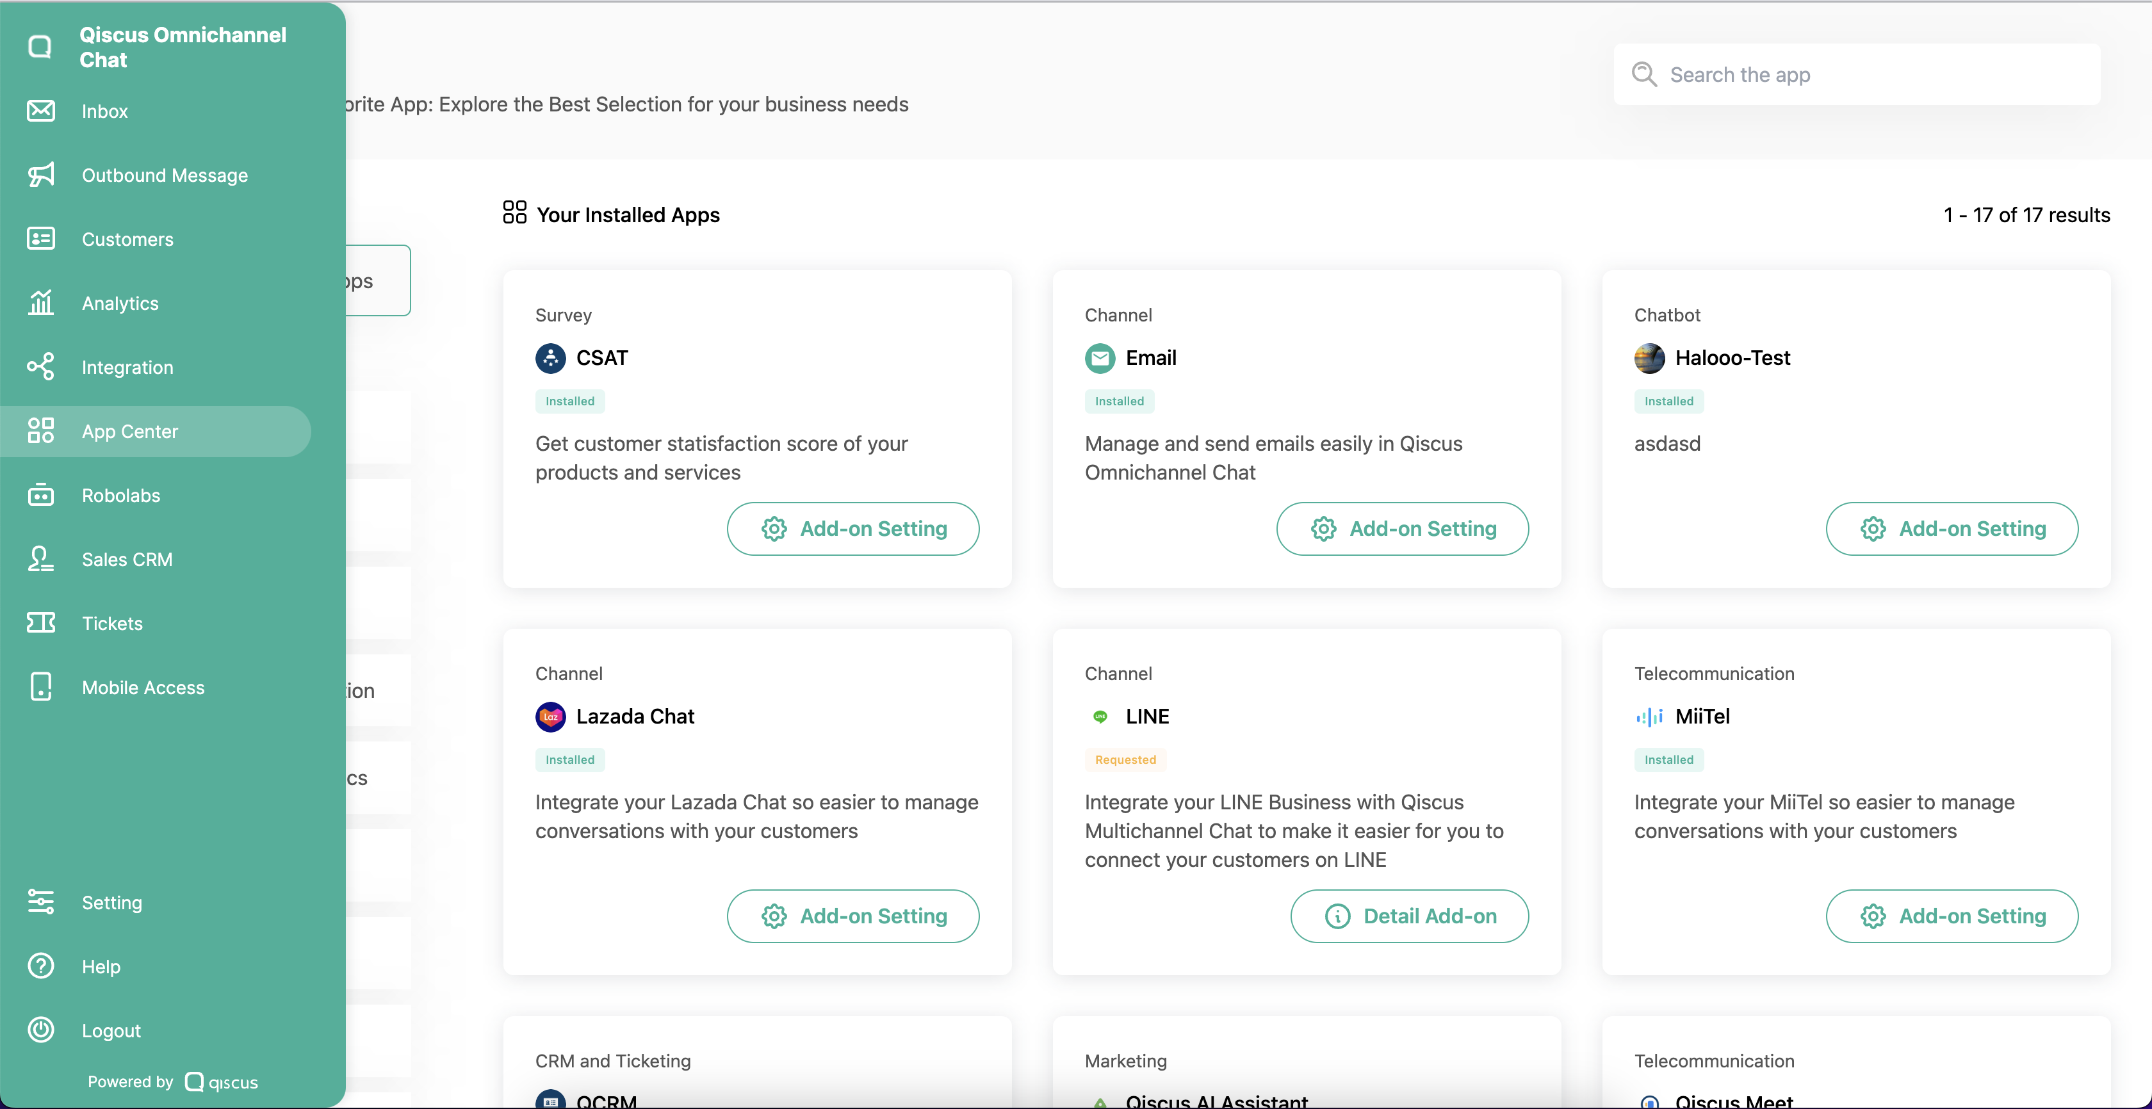Click the Integration nodes icon

coord(40,367)
